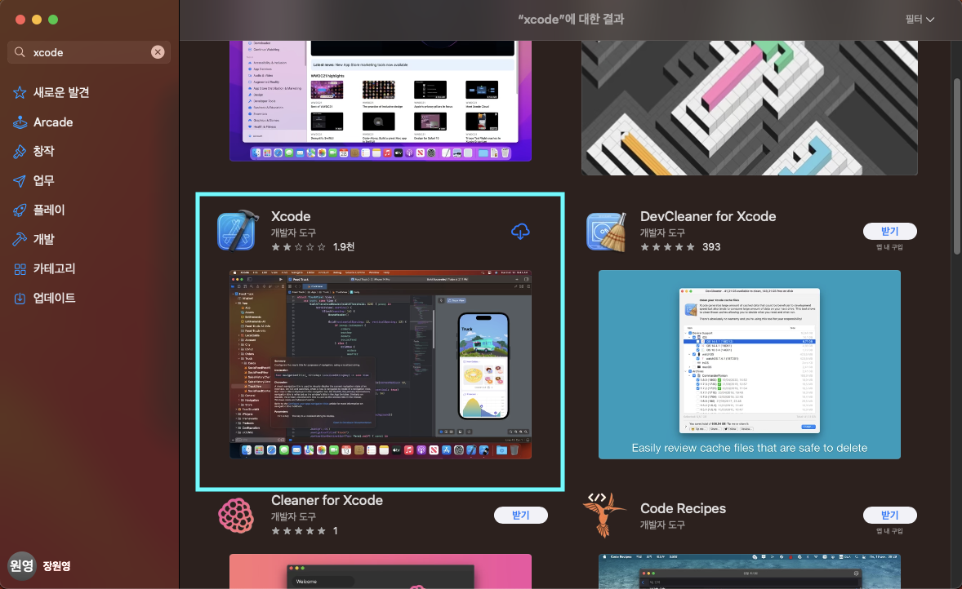Click the Xcode 1.9천 star rating
Image resolution: width=962 pixels, height=589 pixels.
(x=313, y=247)
